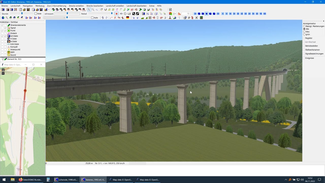
Task: Toggle Streckenelemente clickable checkbox
Action: point(2,25)
